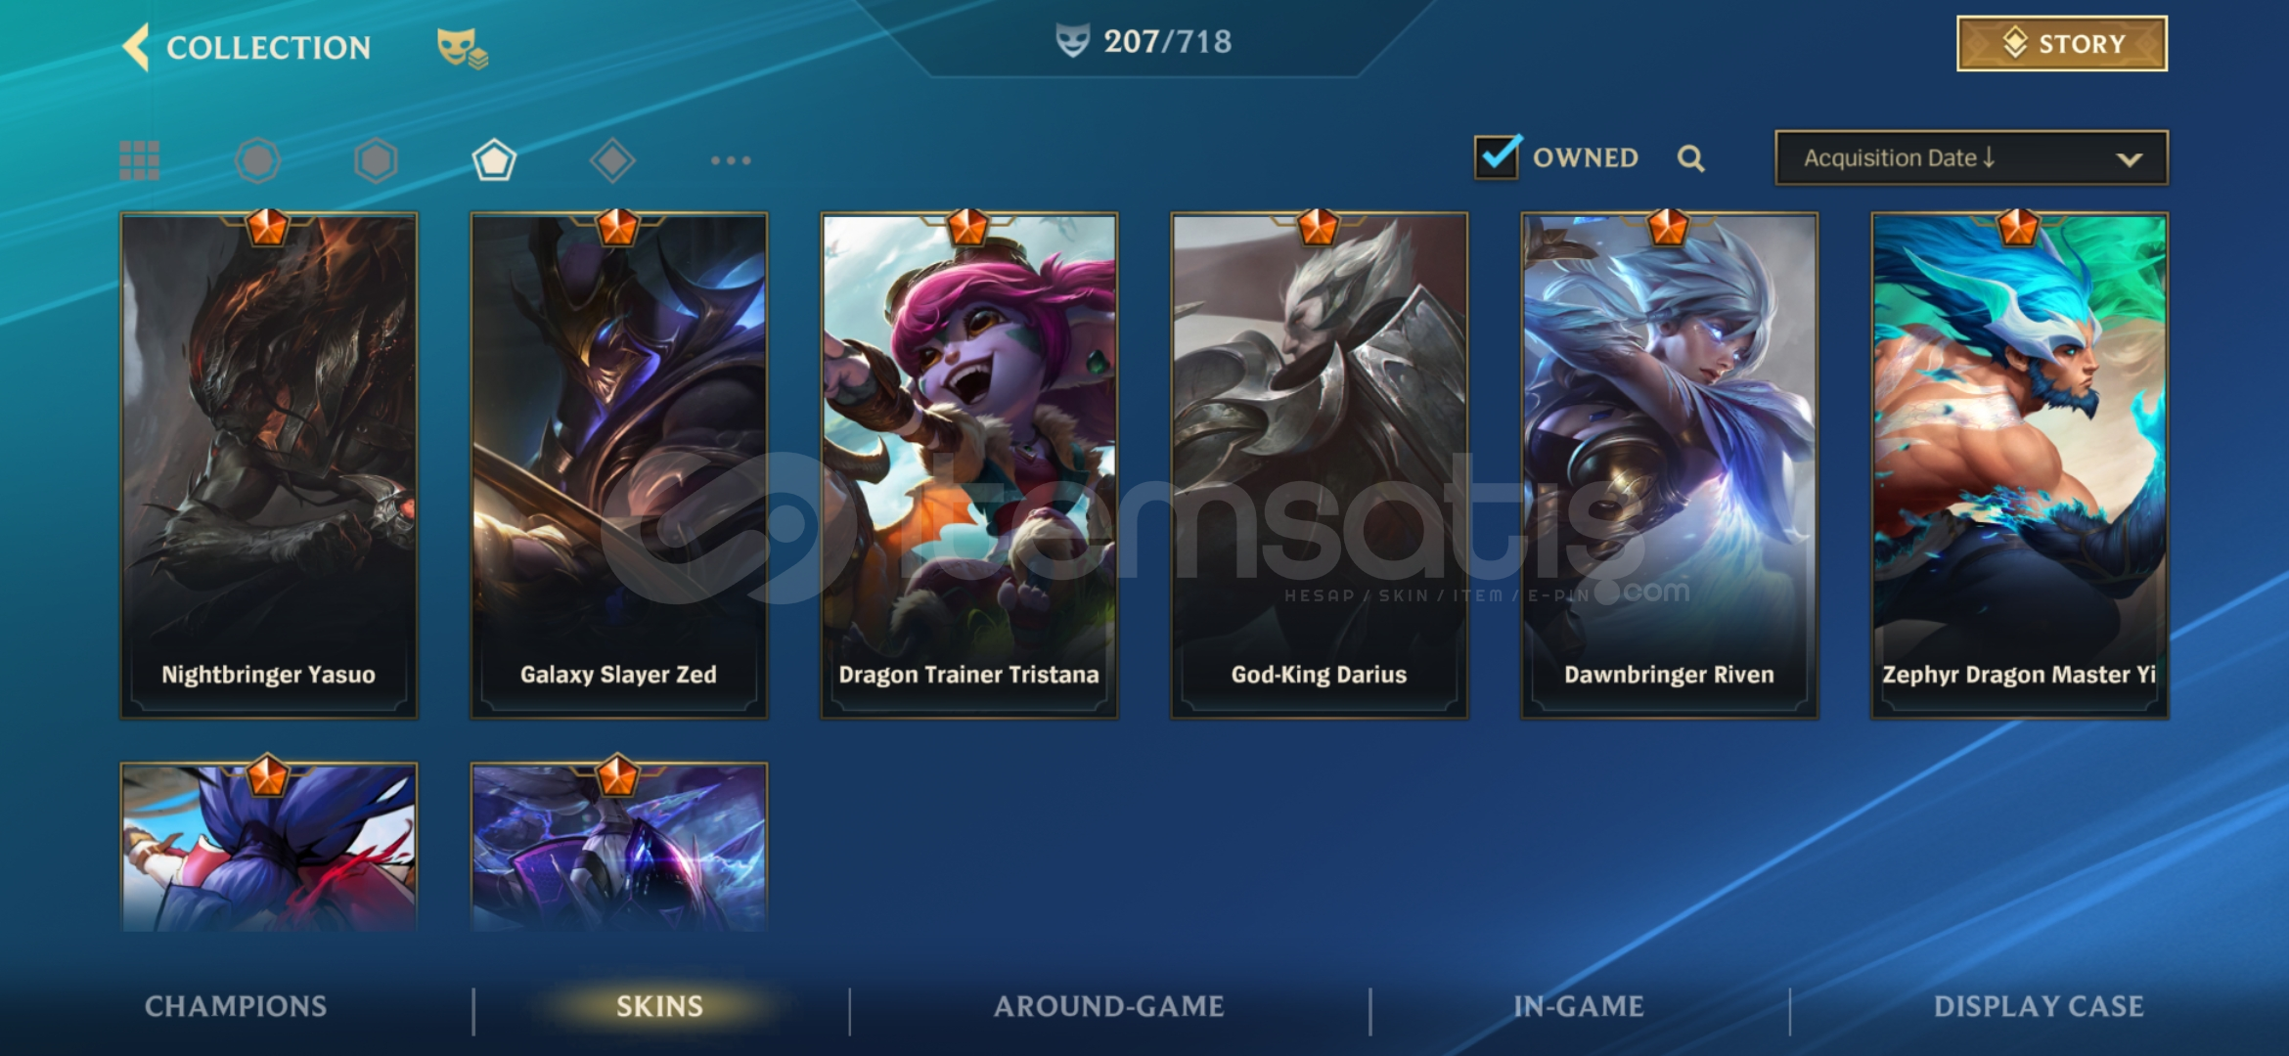Uncheck the Owned checkbox
Image resolution: width=2289 pixels, height=1056 pixels.
coord(1498,156)
